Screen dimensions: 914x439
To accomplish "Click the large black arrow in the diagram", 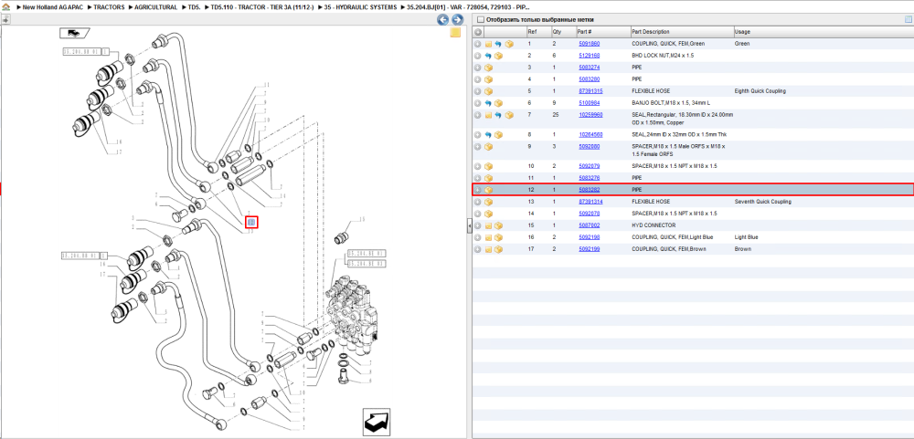I will tap(376, 422).
